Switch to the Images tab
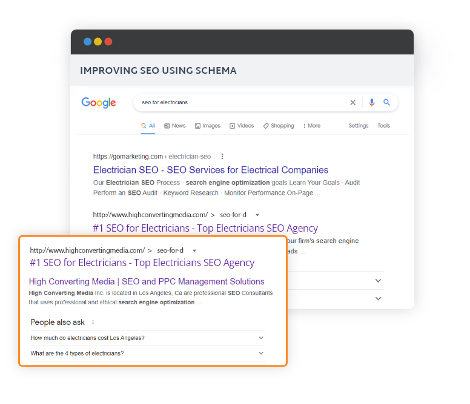The width and height of the screenshot is (470, 404). [x=207, y=126]
